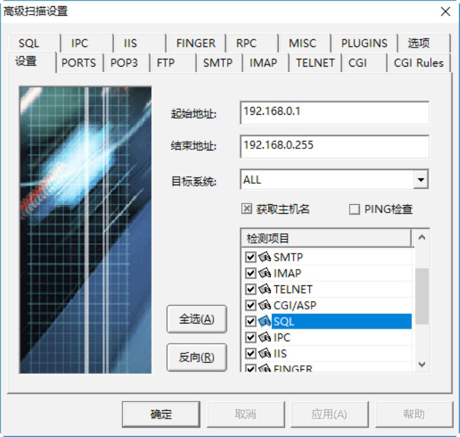Uncheck the CGI/ASP detection item checkbox
The width and height of the screenshot is (460, 437).
pos(251,306)
